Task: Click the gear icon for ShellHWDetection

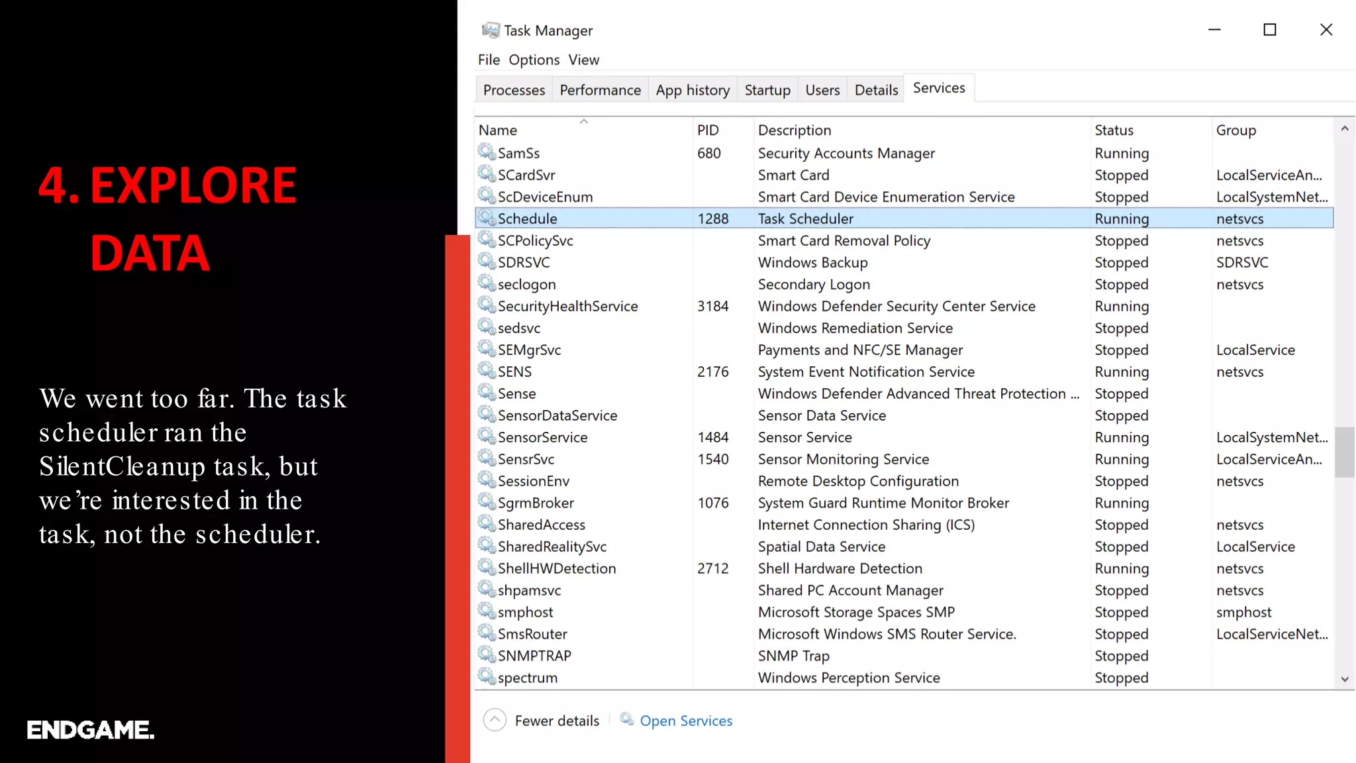Action: pos(487,568)
